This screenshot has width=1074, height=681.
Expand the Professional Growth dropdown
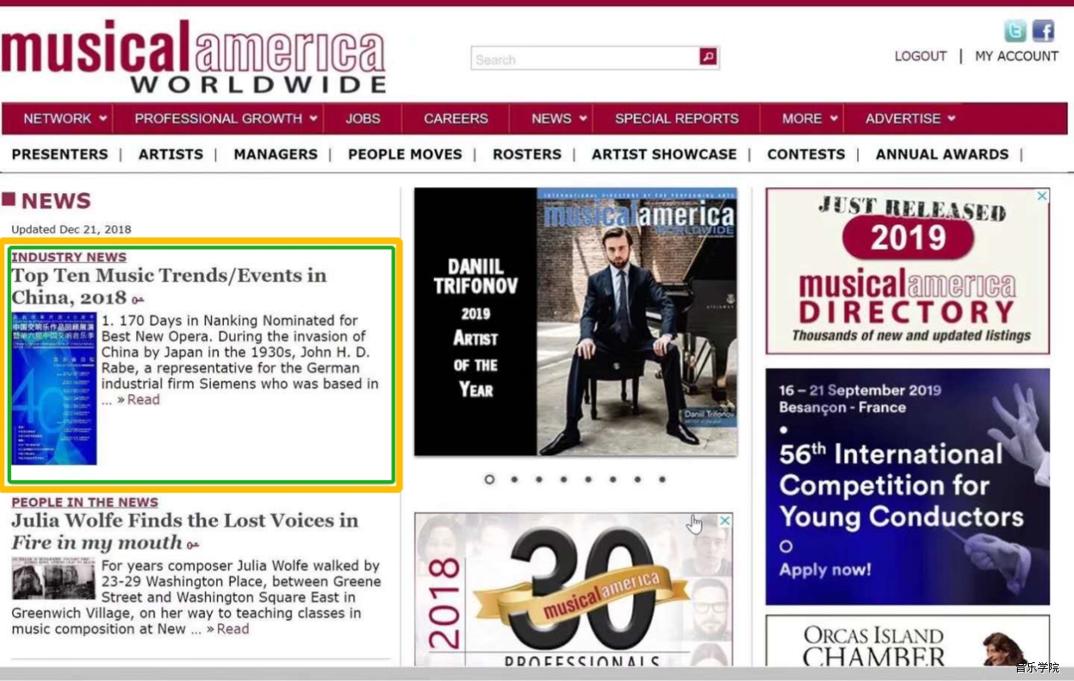coord(226,118)
